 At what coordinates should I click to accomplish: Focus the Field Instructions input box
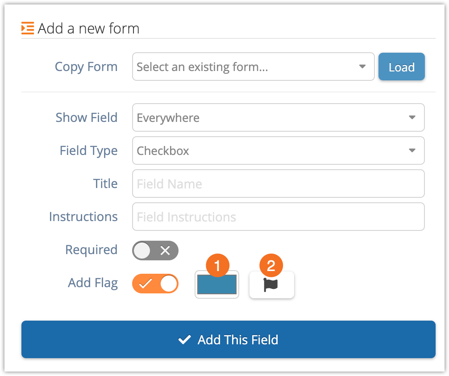pyautogui.click(x=278, y=217)
